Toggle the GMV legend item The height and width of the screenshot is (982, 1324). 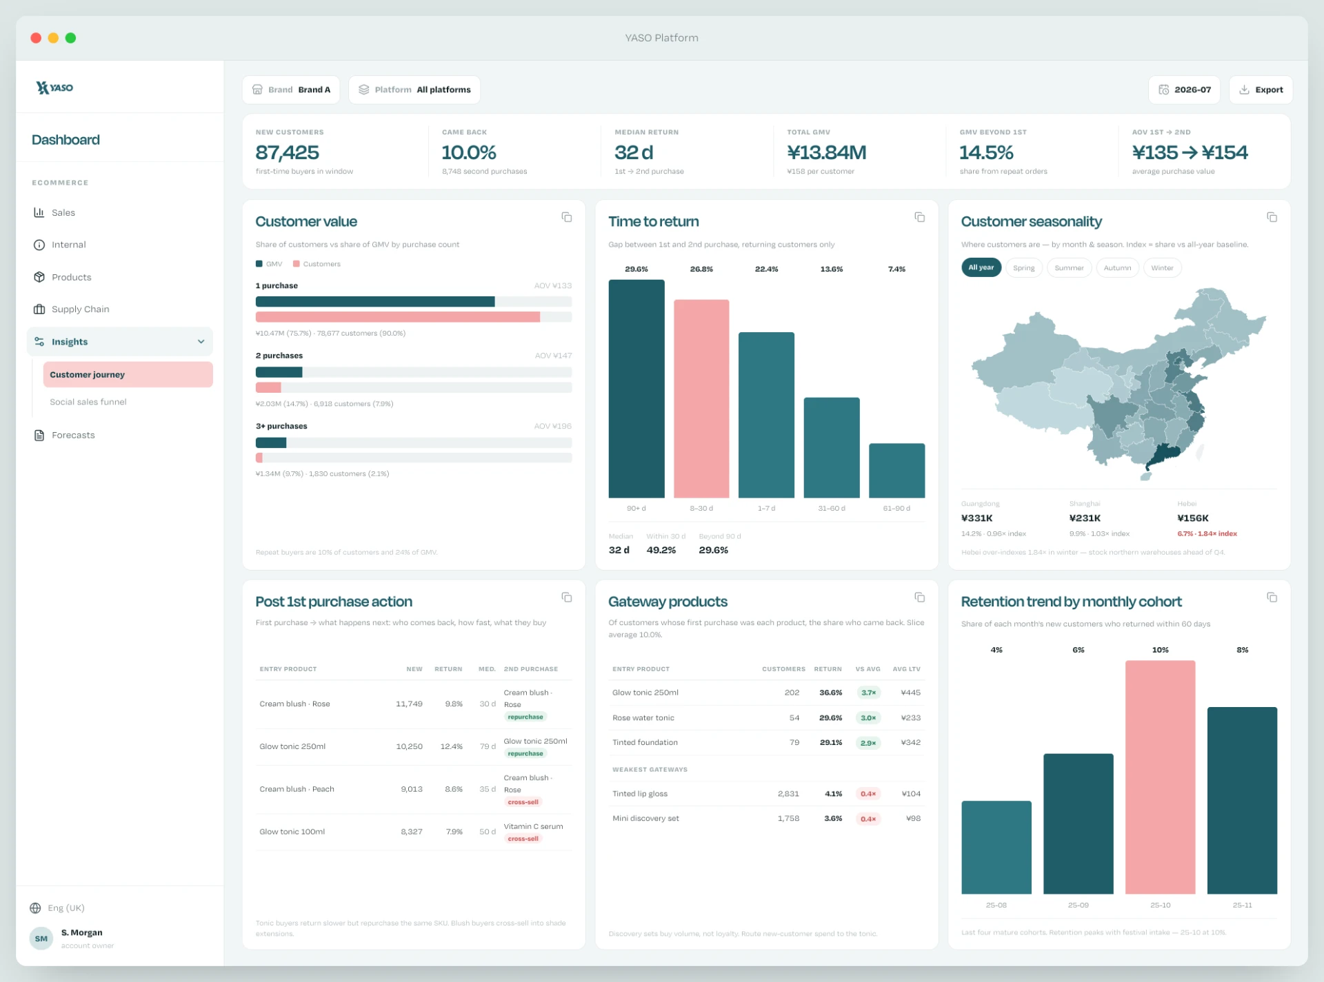tap(269, 264)
